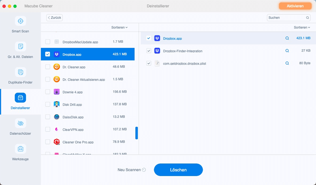Open the Datenschützer eye icon
316x185 pixels.
(x=21, y=123)
